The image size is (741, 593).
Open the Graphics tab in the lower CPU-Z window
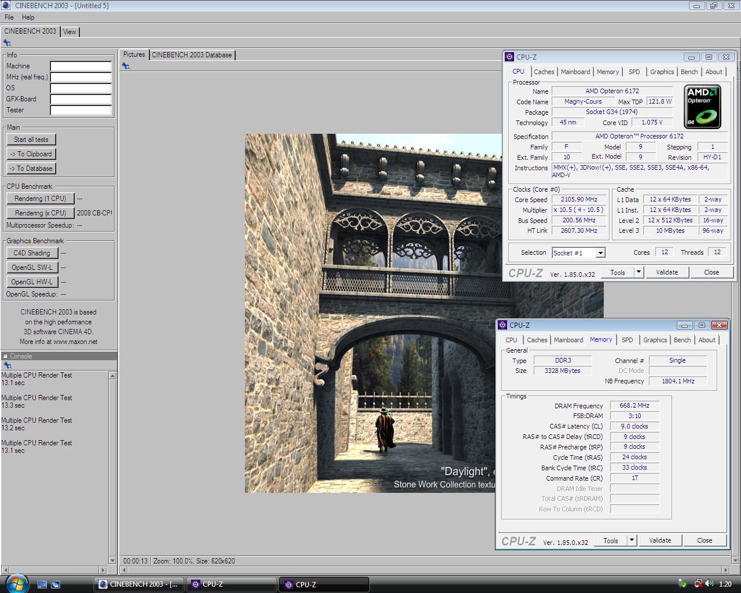pyautogui.click(x=655, y=340)
